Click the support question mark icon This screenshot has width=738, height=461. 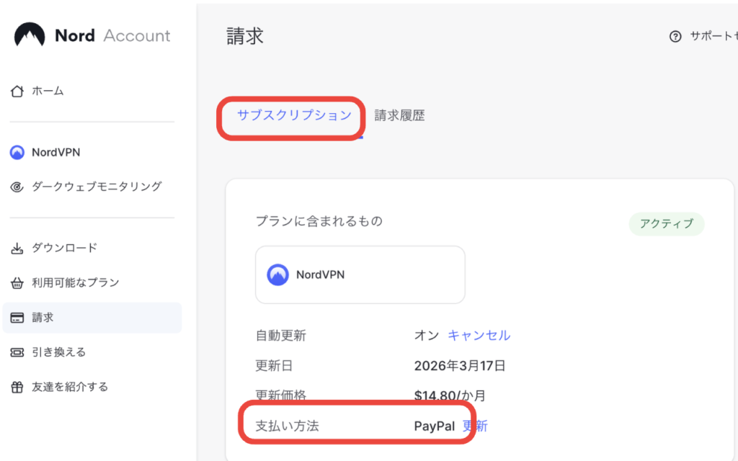pyautogui.click(x=675, y=37)
